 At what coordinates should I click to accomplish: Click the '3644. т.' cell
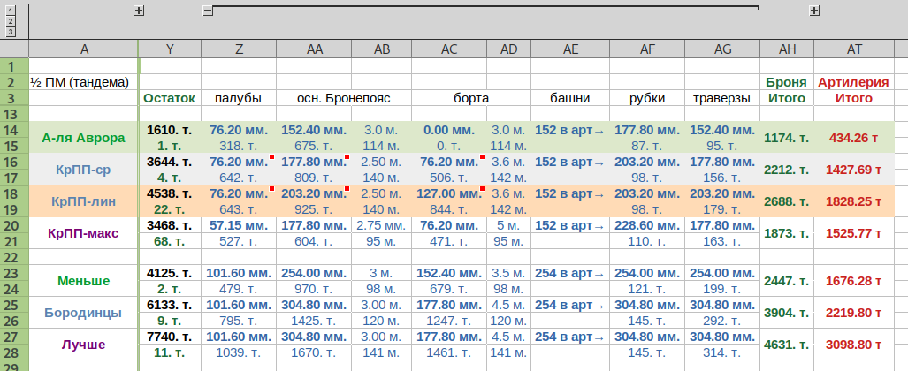[x=170, y=162]
